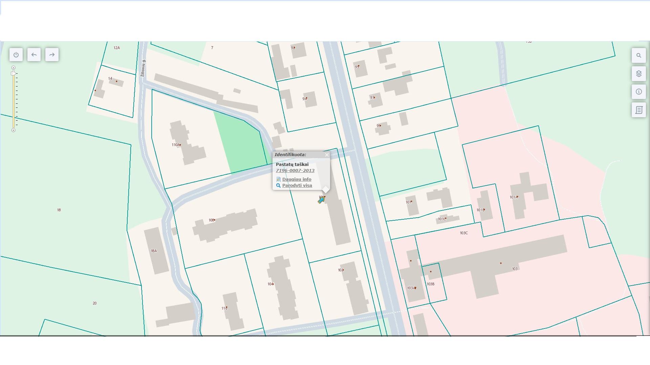Image resolution: width=650 pixels, height=365 pixels.
Task: Open the legend list panel
Action: point(638,110)
